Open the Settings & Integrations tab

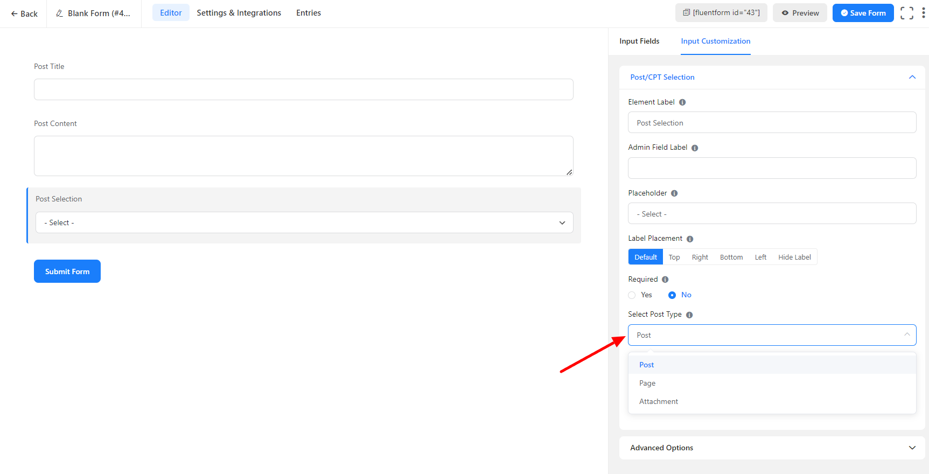239,13
